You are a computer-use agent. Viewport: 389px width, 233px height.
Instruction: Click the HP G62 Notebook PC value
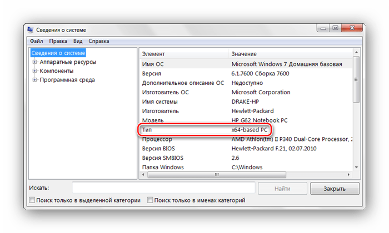tap(260, 120)
